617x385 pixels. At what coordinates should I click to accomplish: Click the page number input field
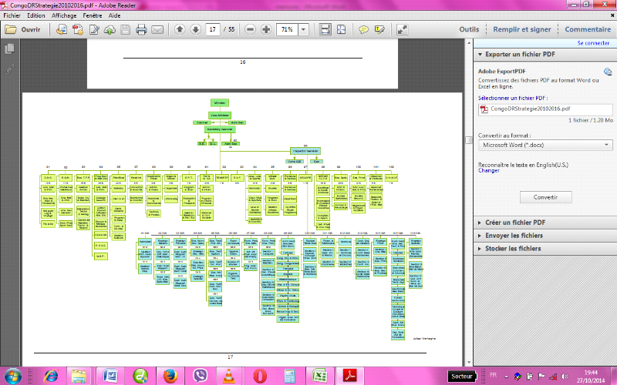pos(214,30)
